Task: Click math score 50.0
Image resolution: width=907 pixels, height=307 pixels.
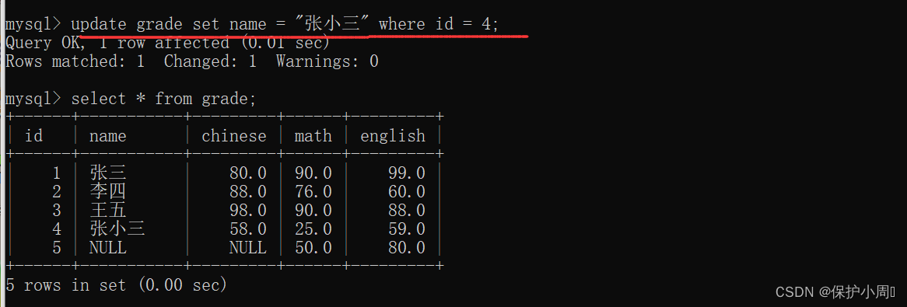Action: (x=313, y=248)
